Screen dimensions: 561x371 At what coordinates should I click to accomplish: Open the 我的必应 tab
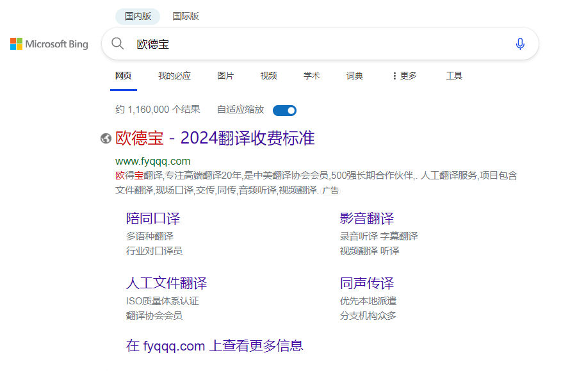tap(175, 76)
